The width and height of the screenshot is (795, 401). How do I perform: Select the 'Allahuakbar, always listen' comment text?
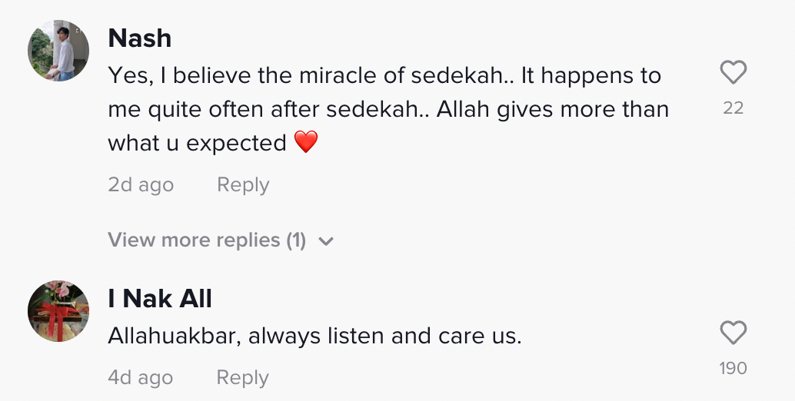(314, 336)
